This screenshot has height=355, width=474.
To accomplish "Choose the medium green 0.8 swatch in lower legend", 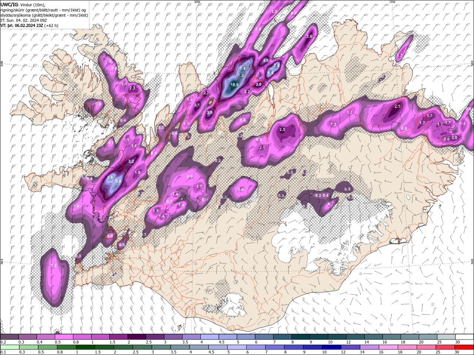I will coord(66,347).
